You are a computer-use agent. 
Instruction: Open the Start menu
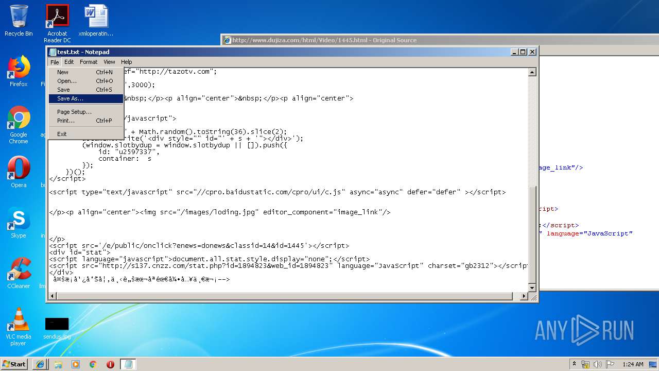coord(14,364)
